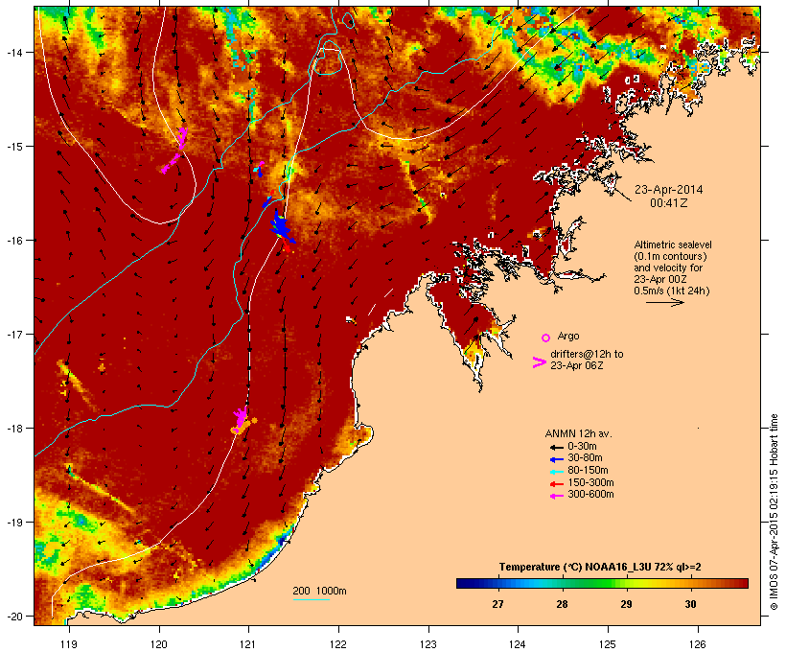Click the blue mooring arrow cluster near 121.4E
Screen dimensions: 786x652
pos(281,228)
